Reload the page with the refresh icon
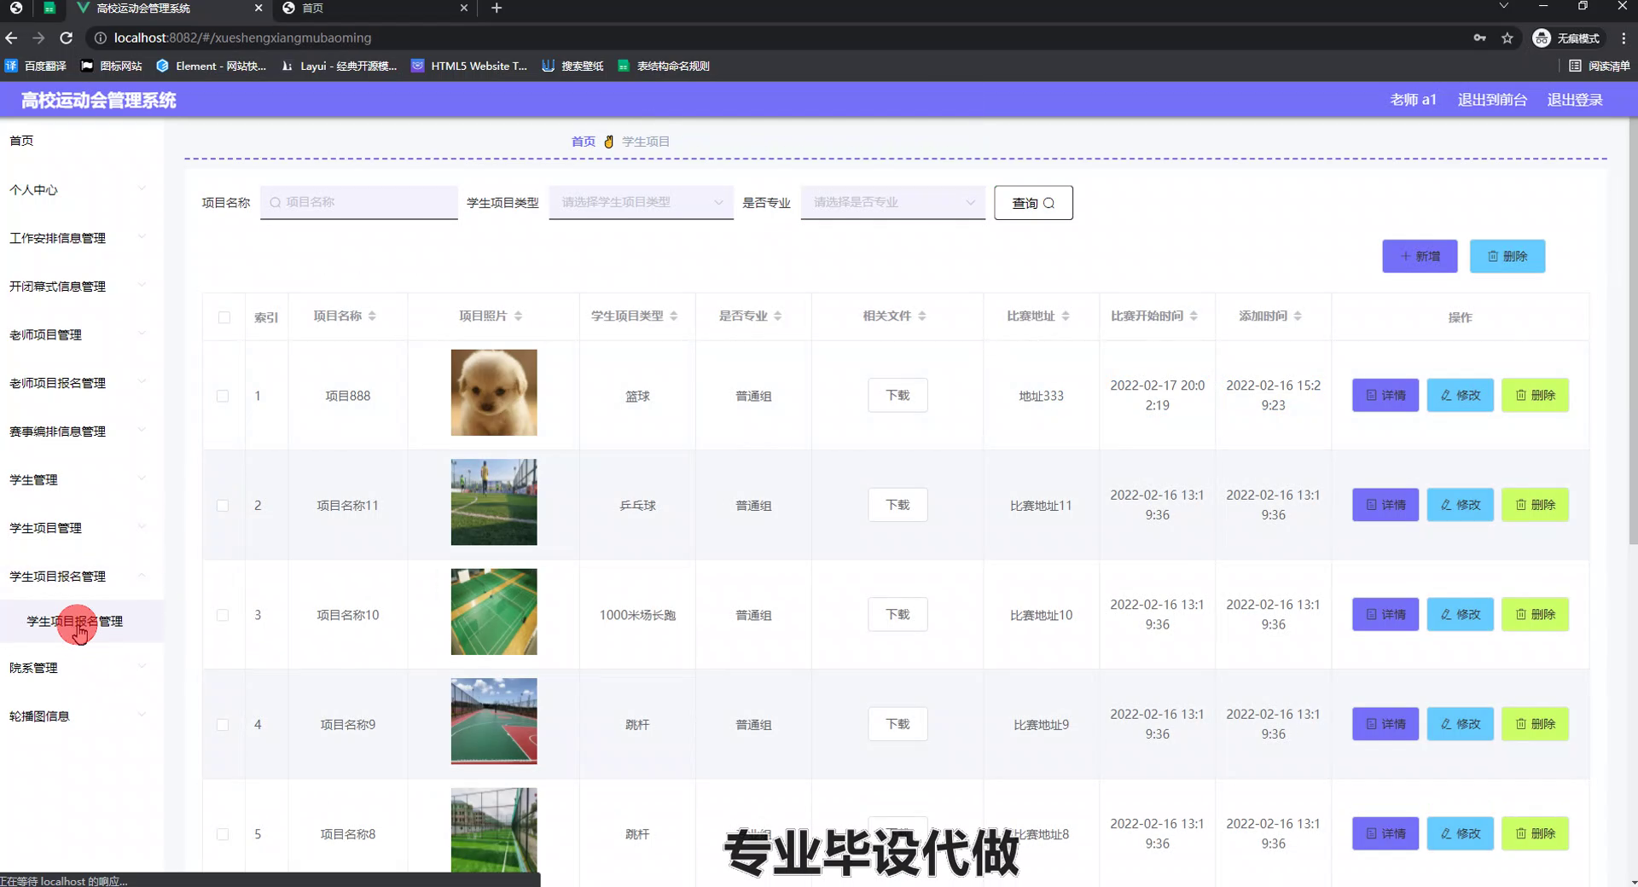 (x=66, y=38)
